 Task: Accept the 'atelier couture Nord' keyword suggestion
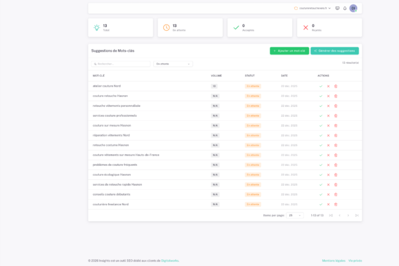click(x=320, y=86)
